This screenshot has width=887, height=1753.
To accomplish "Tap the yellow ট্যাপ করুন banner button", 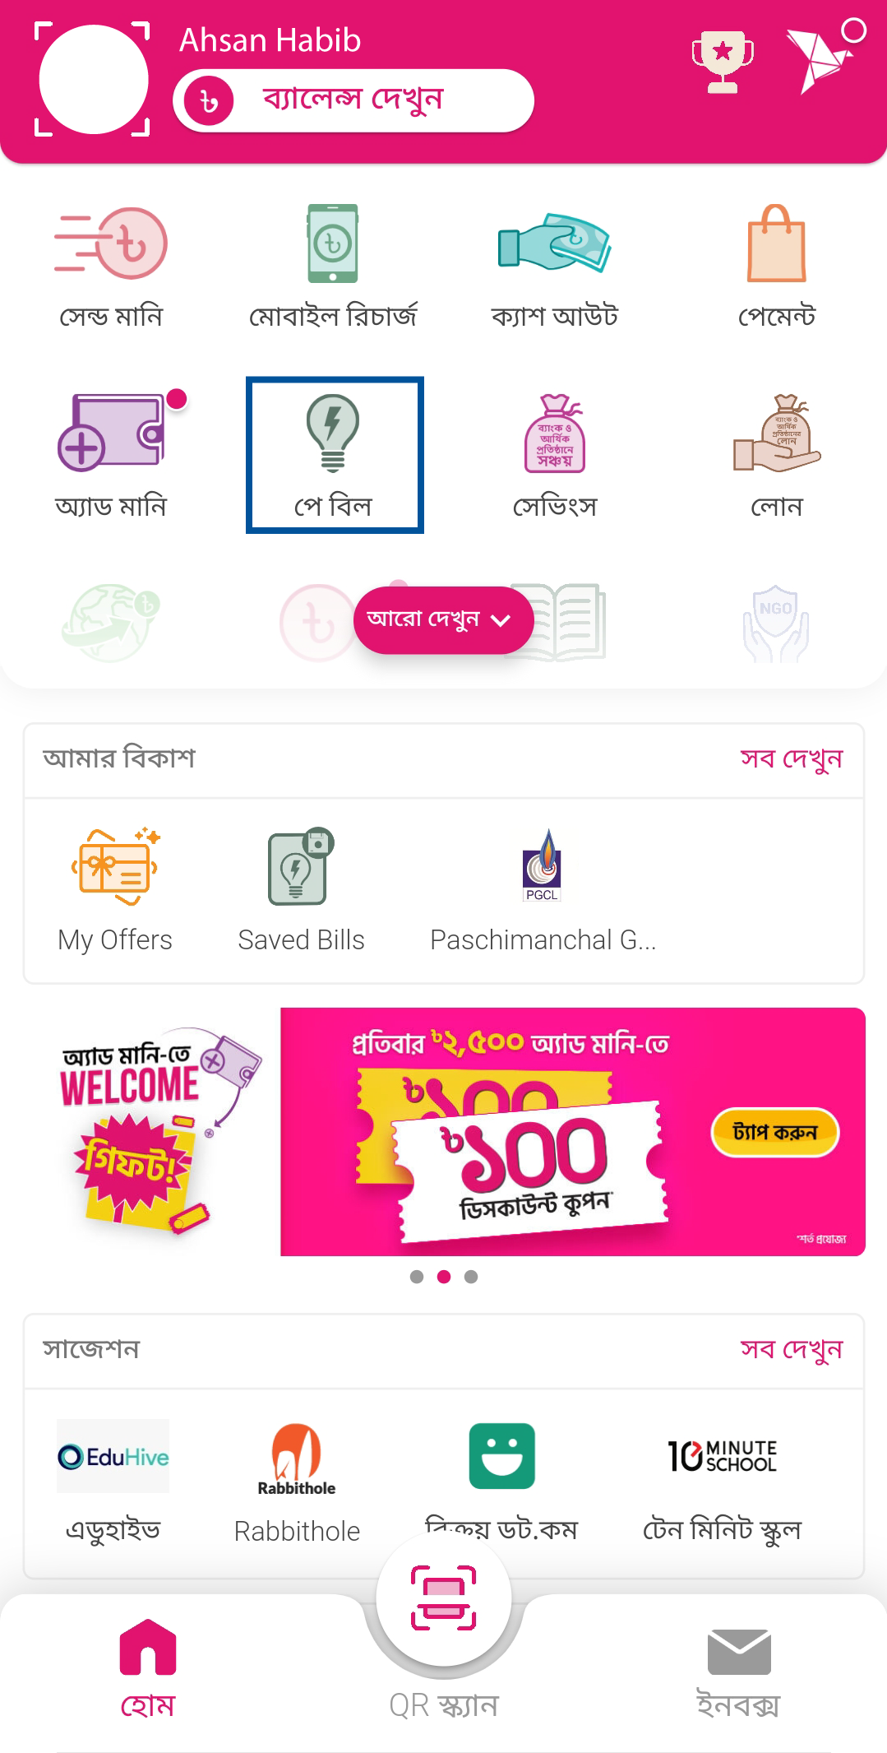I will point(774,1132).
